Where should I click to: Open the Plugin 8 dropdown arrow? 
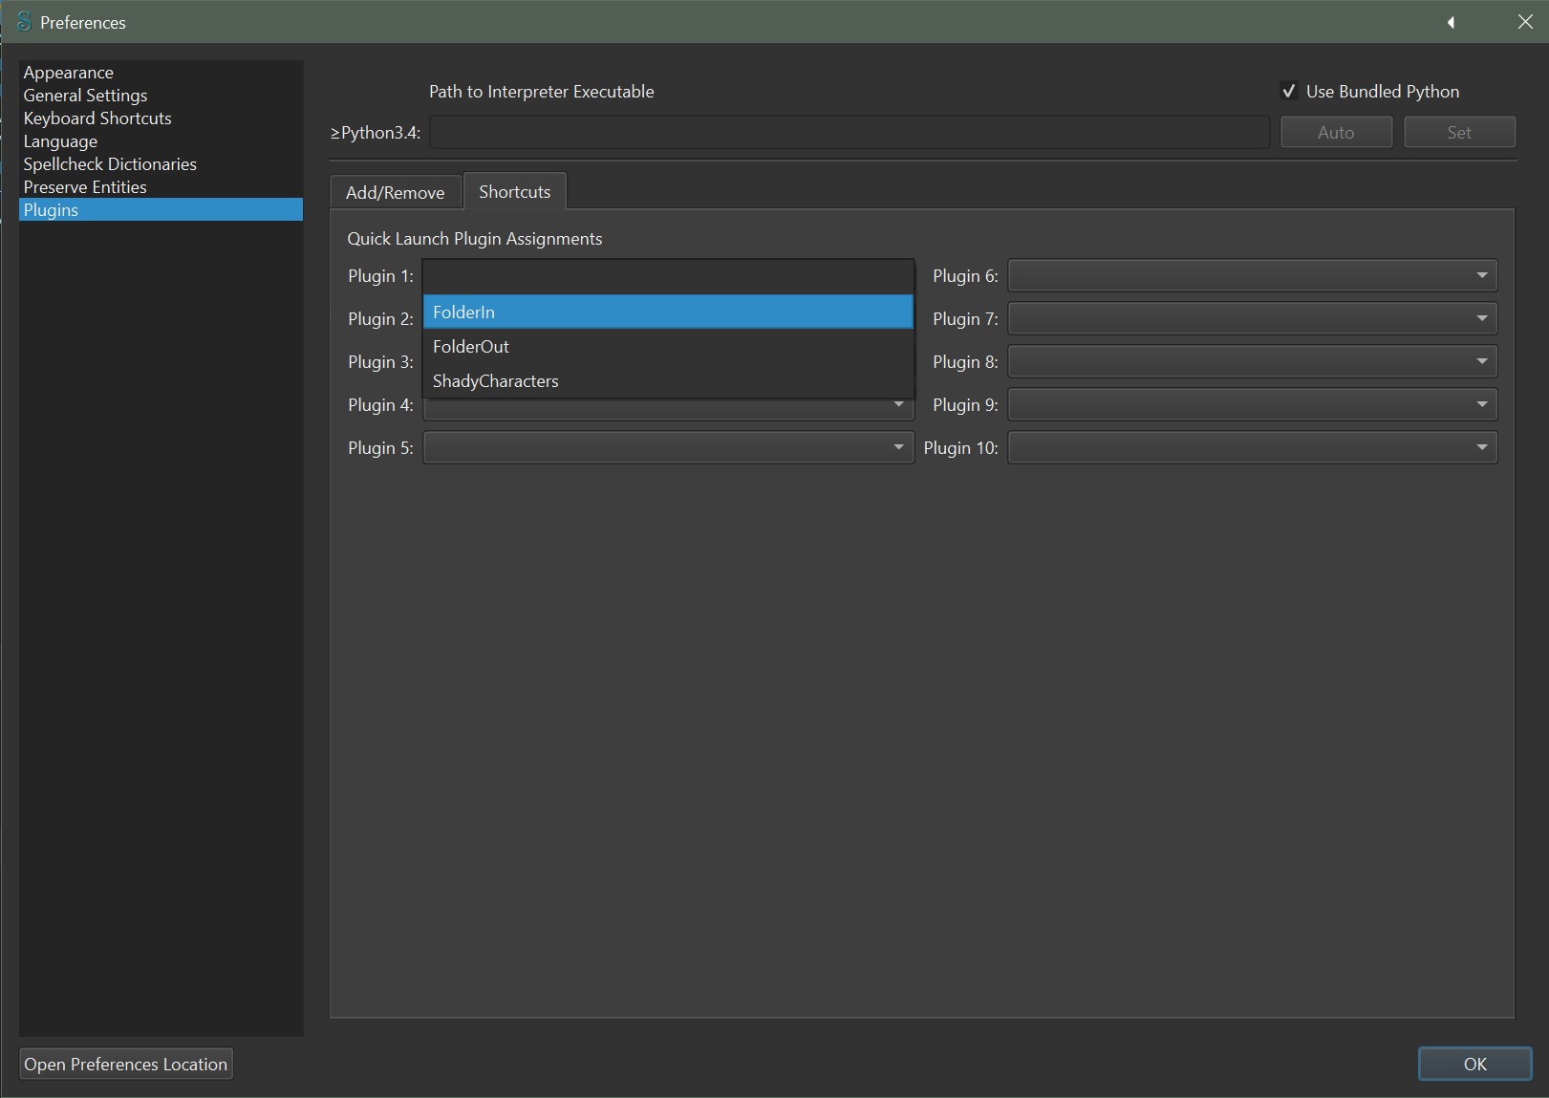pos(1481,362)
